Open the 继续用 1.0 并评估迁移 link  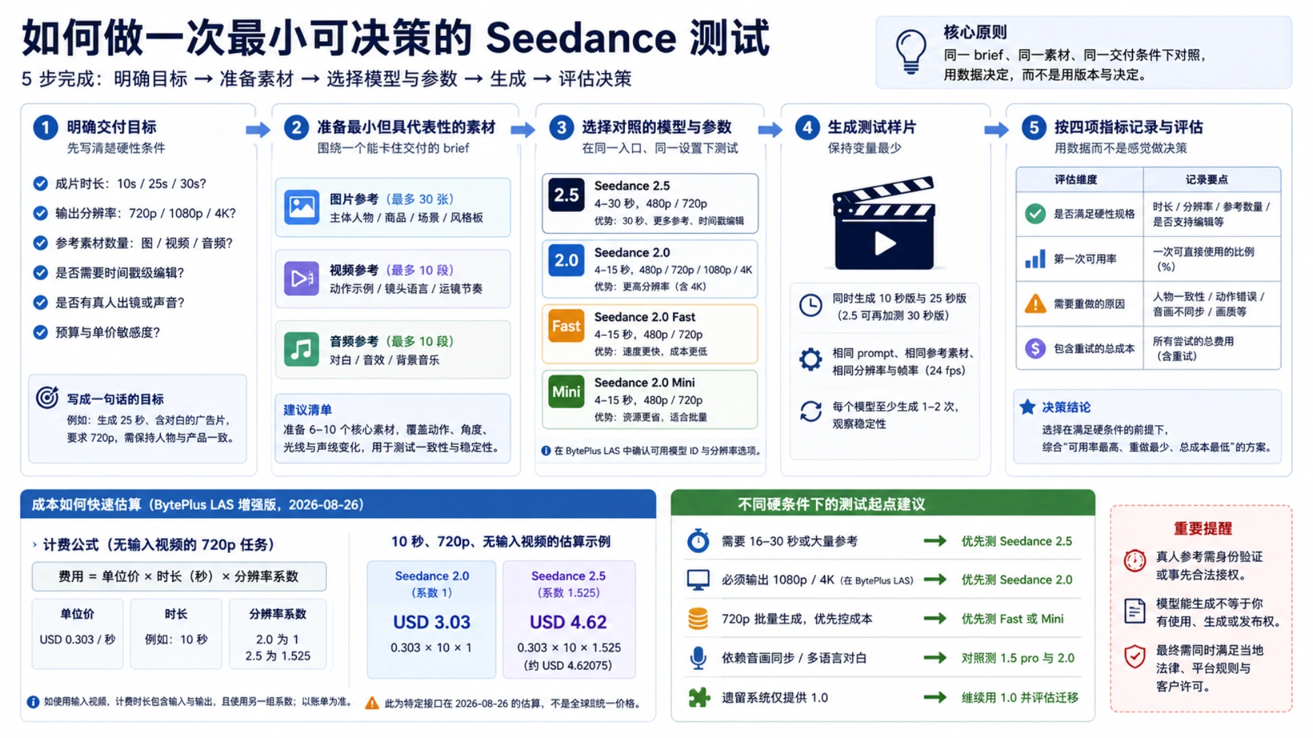coord(1020,697)
